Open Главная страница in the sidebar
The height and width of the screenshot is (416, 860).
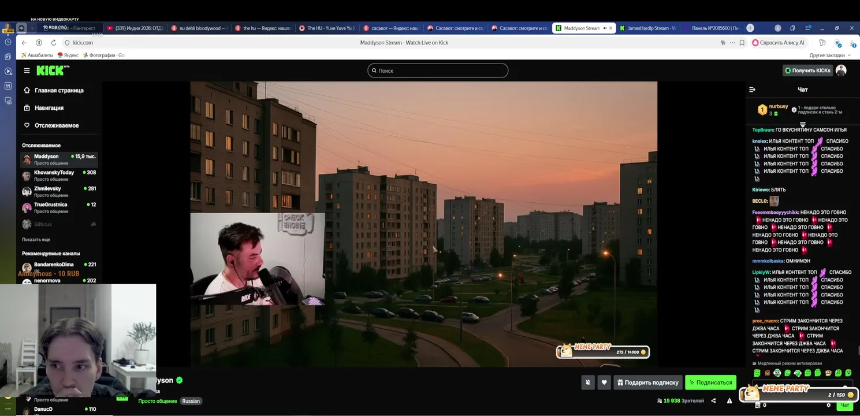(x=54, y=90)
